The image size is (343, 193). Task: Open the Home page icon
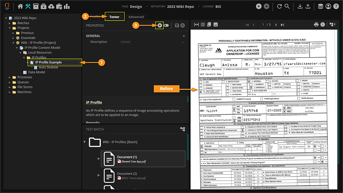(20, 7)
